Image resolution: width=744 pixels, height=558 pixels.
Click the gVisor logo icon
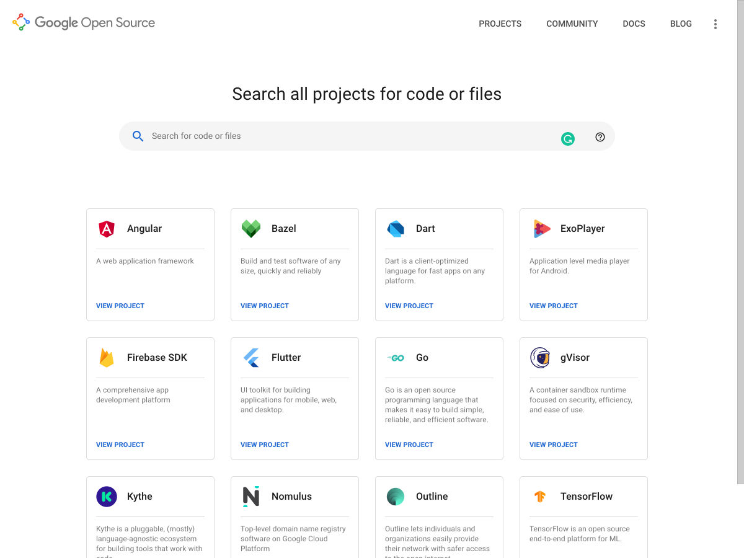540,358
